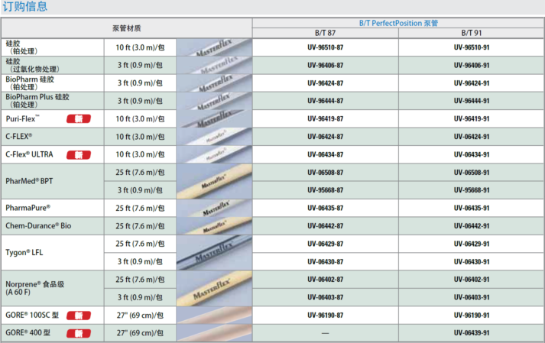Click the red 新 badge beside GORE 400 型
Screen dimensions: 545x343
click(79, 333)
